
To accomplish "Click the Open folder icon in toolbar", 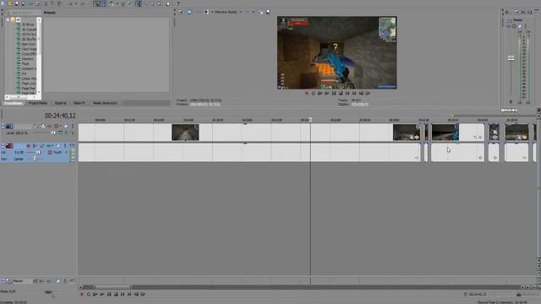I will [x=10, y=3].
